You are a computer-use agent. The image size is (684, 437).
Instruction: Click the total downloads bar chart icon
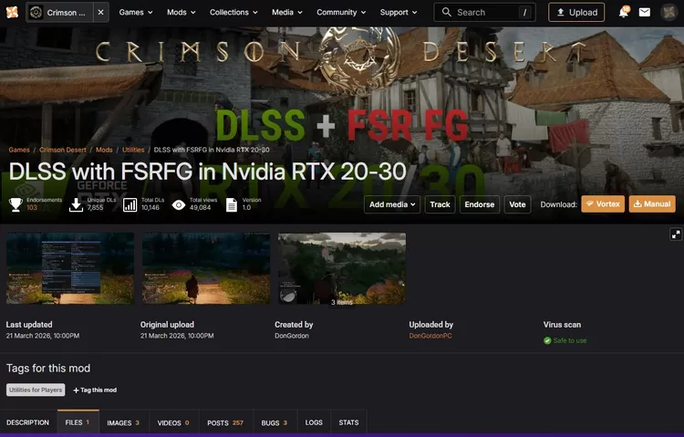point(130,204)
